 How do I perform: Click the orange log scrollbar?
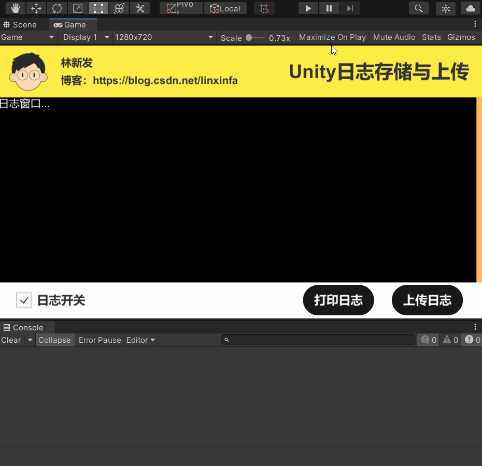(479, 190)
